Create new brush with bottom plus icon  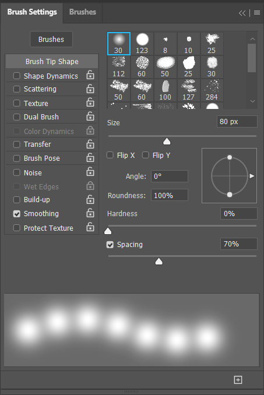pyautogui.click(x=238, y=380)
